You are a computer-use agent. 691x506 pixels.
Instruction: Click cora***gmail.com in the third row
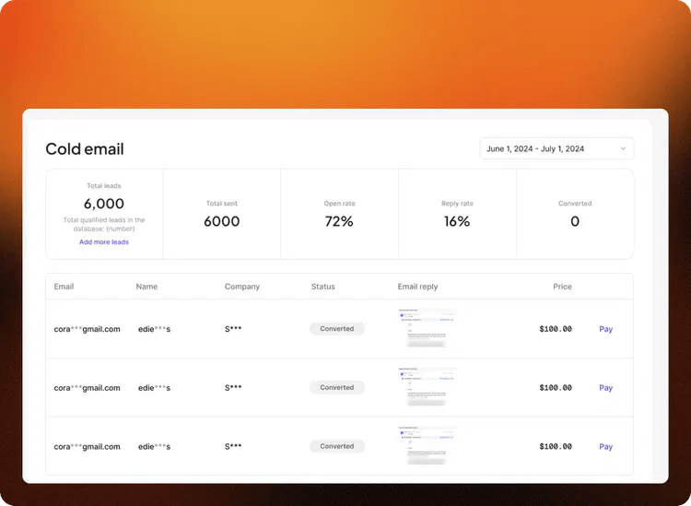(x=87, y=446)
